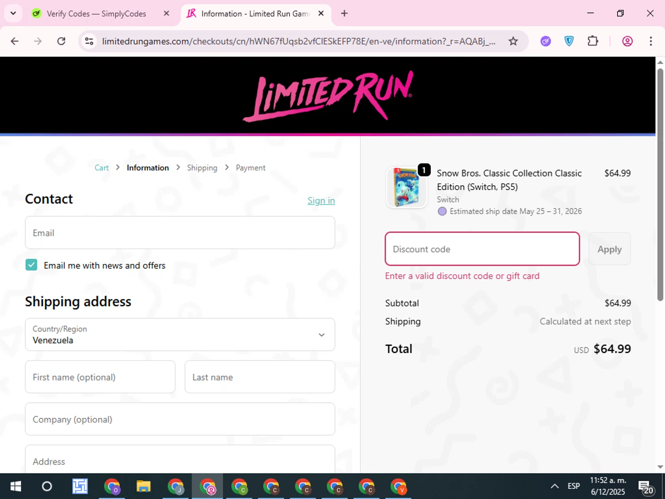Select the Payment breadcrumb step

[250, 168]
